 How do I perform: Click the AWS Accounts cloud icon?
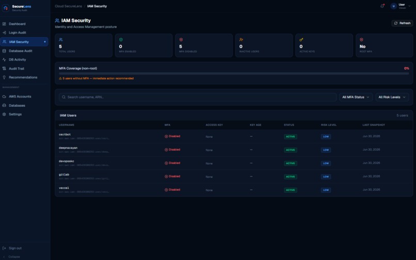coord(4,96)
